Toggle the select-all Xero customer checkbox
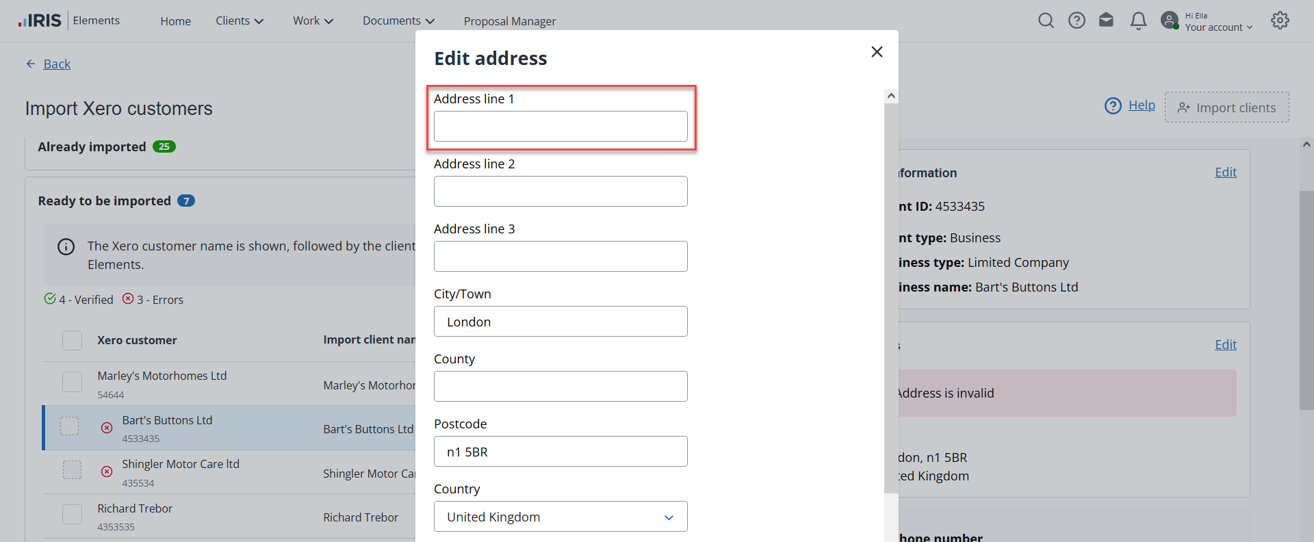Screen dimensions: 1314x542 click(x=72, y=340)
